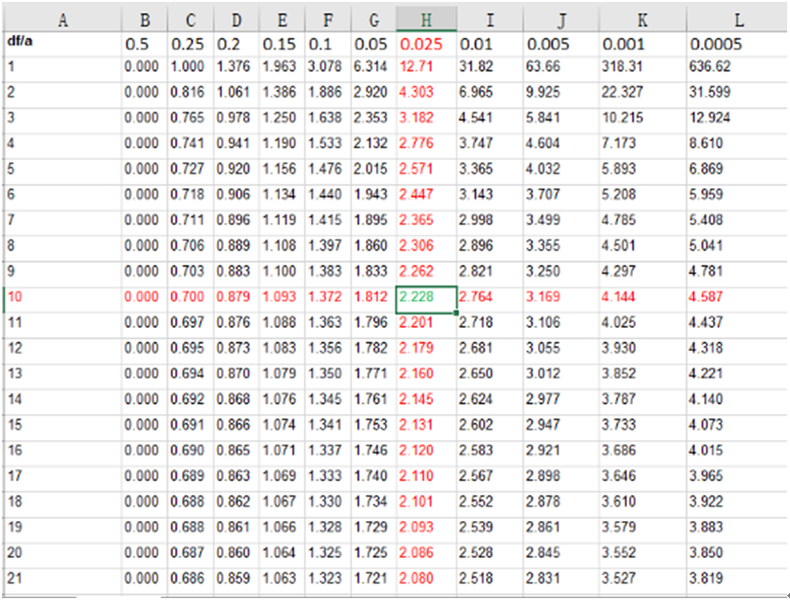Select the highlighted column H header
Screen dimensions: 790x600
[x=426, y=20]
